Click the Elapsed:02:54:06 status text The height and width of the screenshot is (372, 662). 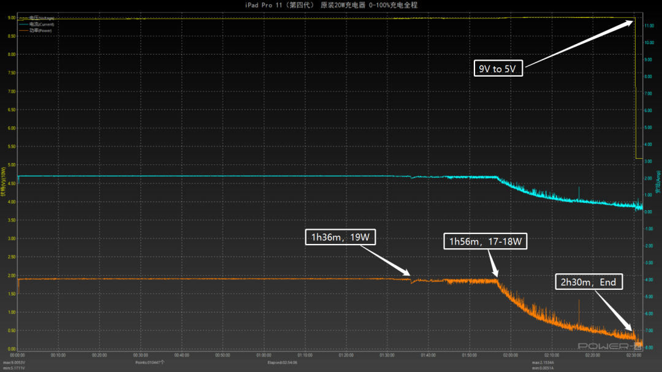(283, 363)
